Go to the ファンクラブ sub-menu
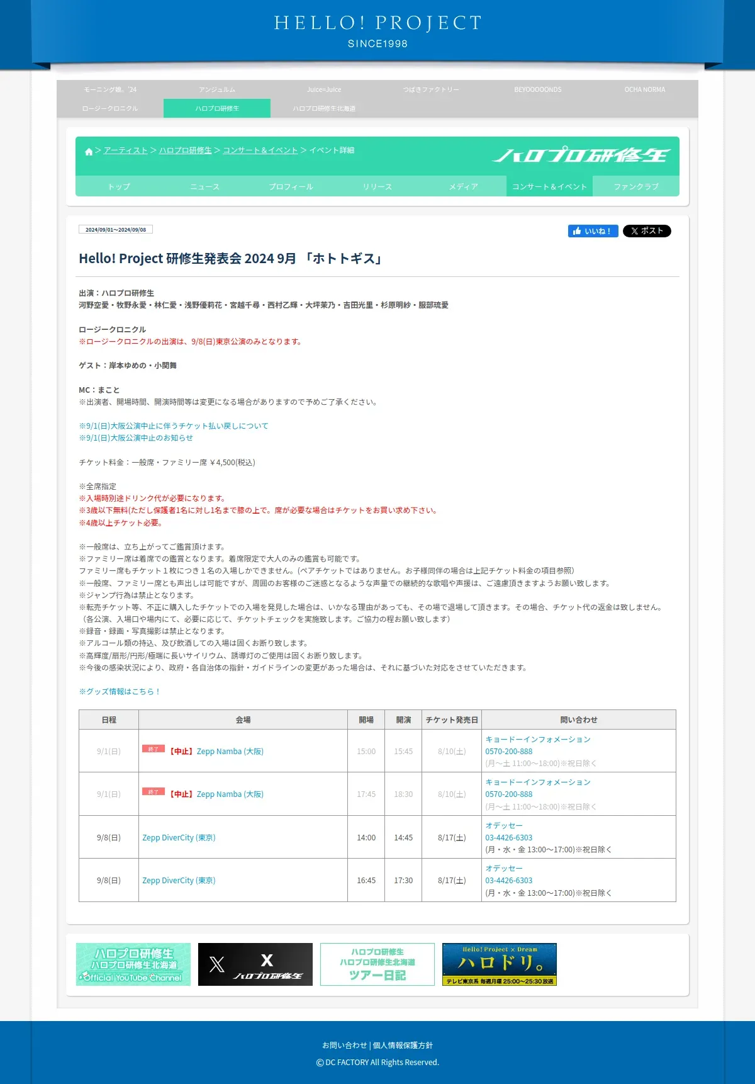The width and height of the screenshot is (755, 1084). (636, 186)
